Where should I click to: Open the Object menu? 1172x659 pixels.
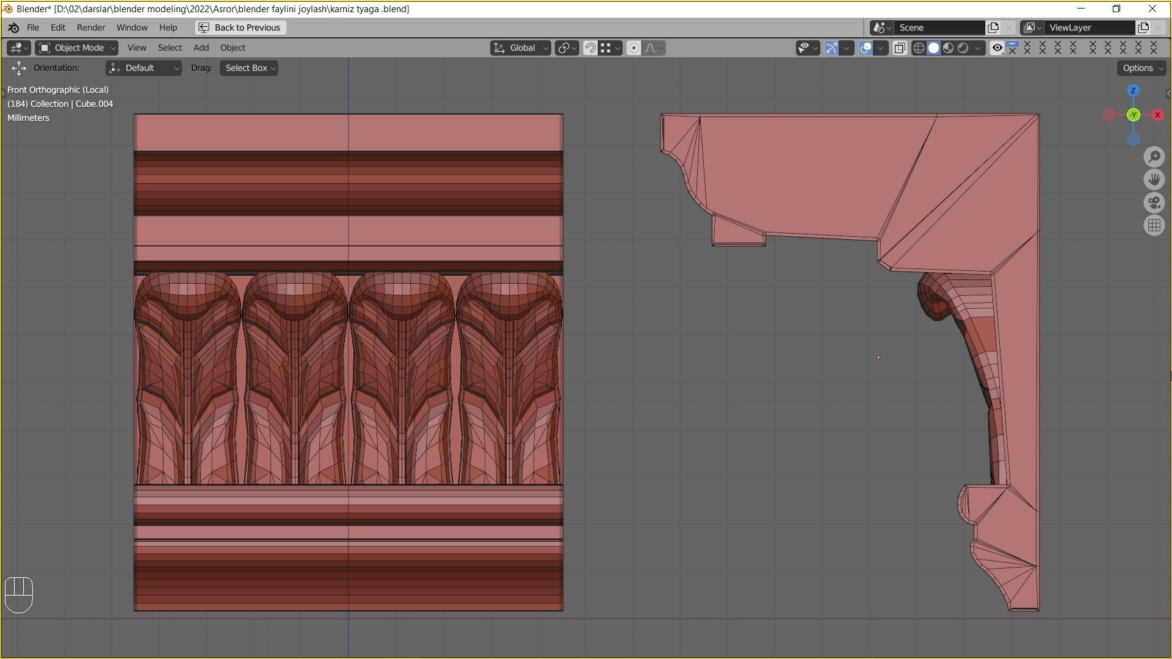(233, 48)
